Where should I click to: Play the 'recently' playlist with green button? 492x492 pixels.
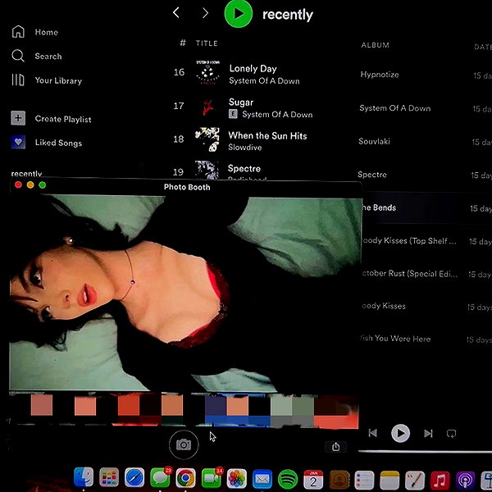[239, 14]
